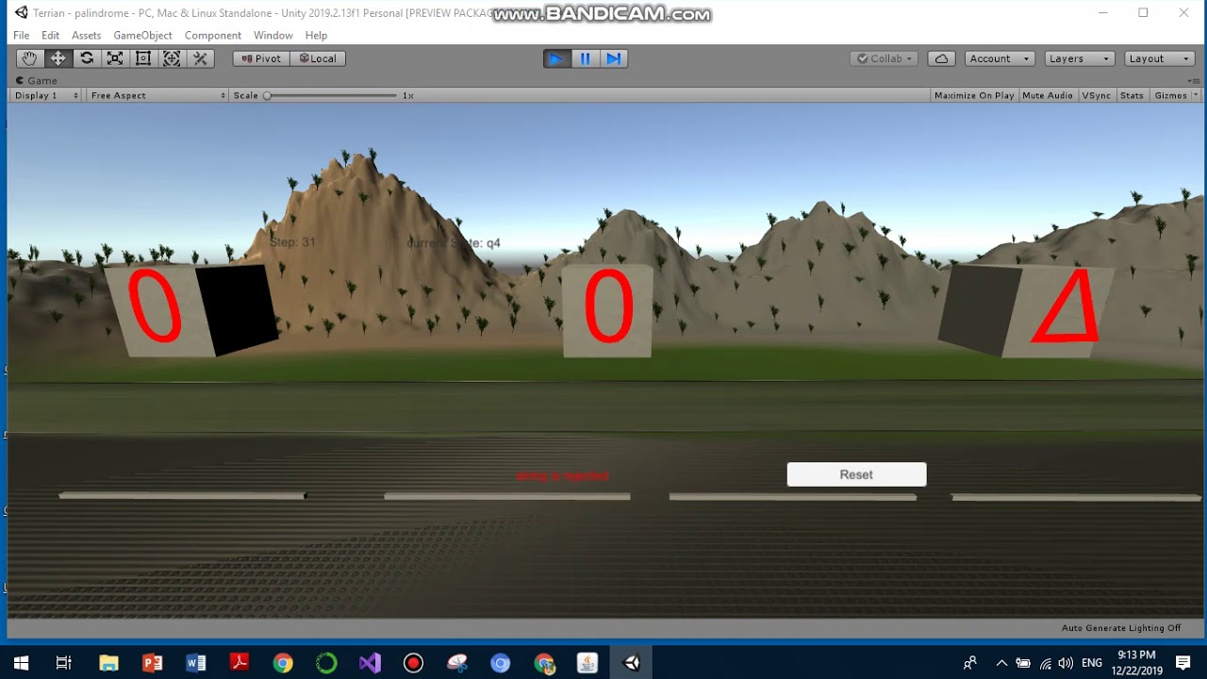Viewport: 1207px width, 679px height.
Task: Select the Scale tool
Action: [x=115, y=58]
